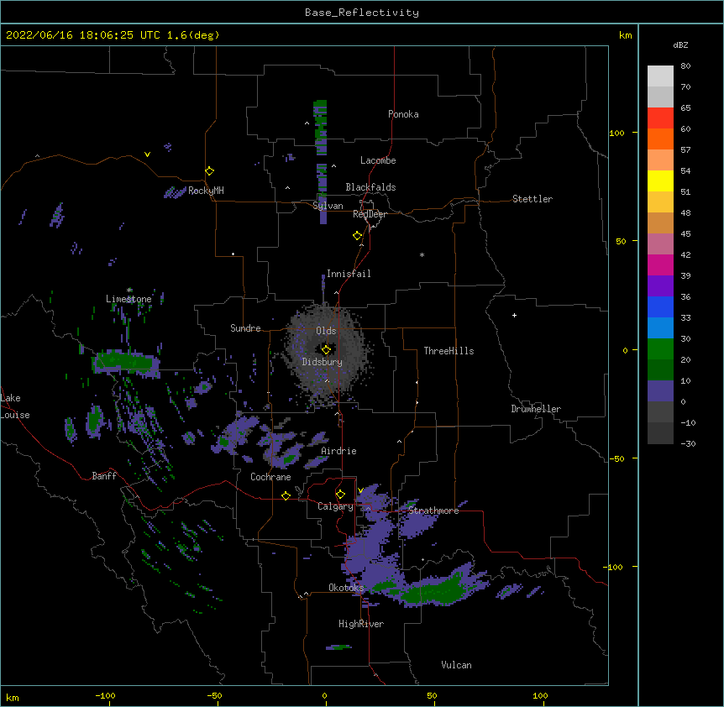The width and height of the screenshot is (724, 707).
Task: Pick the light blue swatch between 33 and 30
Action: tap(660, 328)
